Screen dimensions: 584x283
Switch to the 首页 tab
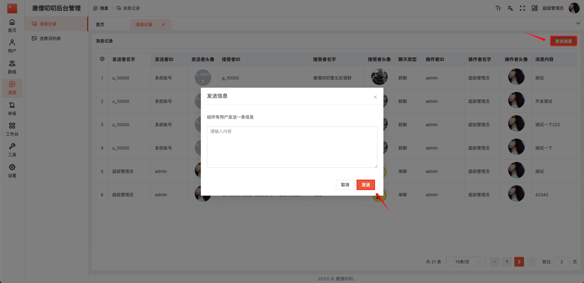100,24
